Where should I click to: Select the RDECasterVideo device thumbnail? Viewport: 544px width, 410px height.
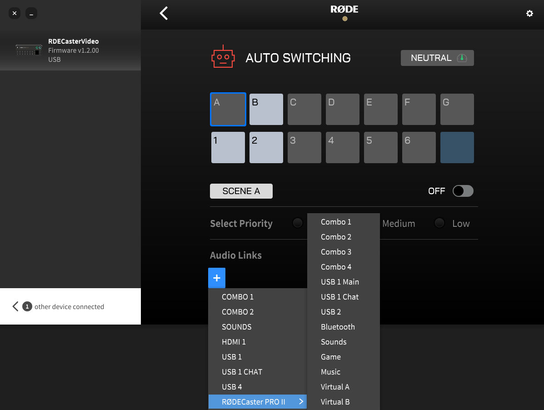tap(29, 50)
